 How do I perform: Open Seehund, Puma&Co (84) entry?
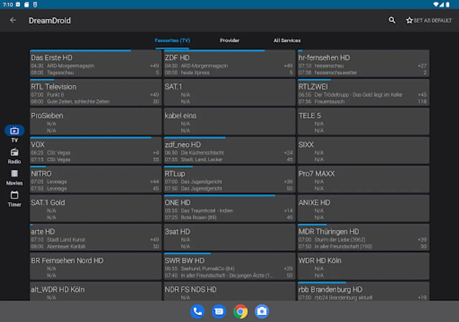pos(208,269)
